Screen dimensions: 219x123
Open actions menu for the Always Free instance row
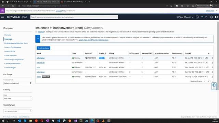[x=212, y=77]
